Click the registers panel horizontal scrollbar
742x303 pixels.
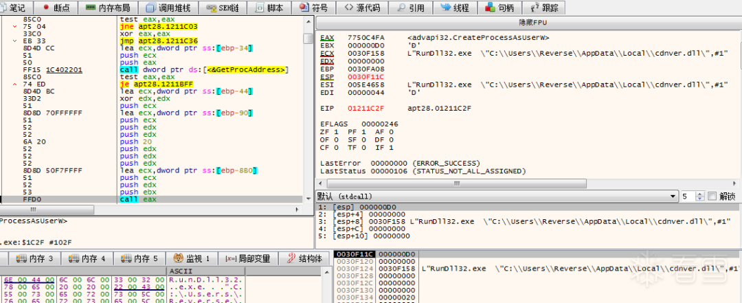pyautogui.click(x=528, y=183)
